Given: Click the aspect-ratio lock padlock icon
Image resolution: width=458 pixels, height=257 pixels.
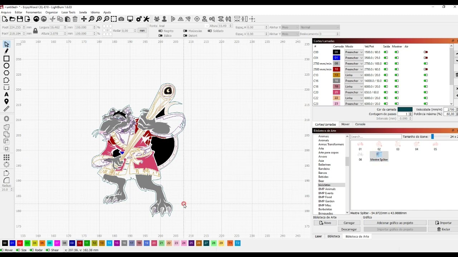Looking at the screenshot, I should click(x=35, y=31).
